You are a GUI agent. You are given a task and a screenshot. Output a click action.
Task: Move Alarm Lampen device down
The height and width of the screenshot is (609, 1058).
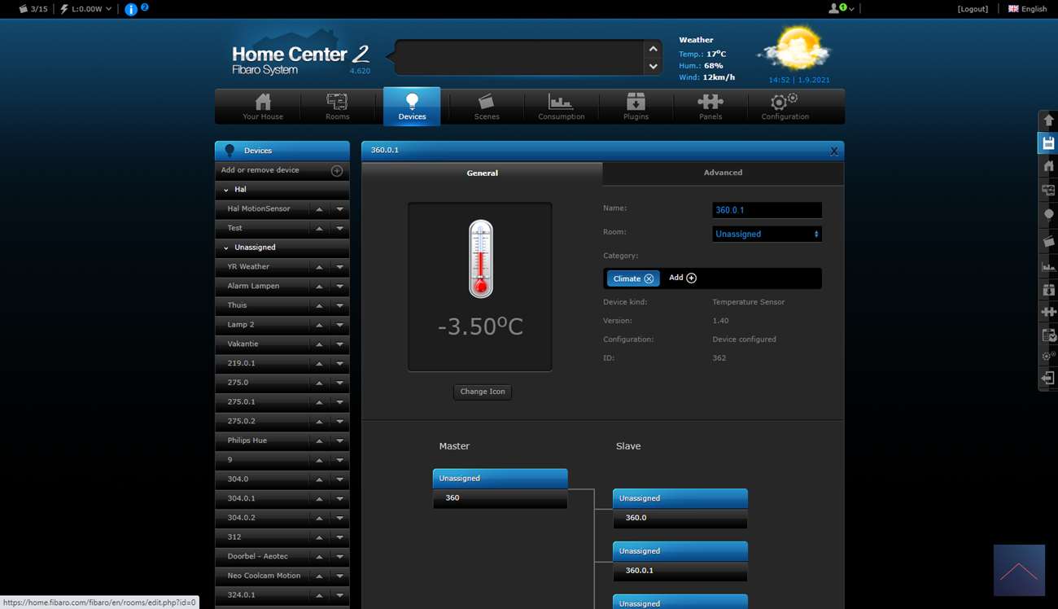[x=339, y=287]
